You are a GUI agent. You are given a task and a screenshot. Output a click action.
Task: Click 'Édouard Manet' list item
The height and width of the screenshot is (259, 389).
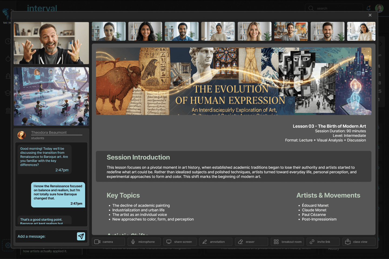(315, 205)
